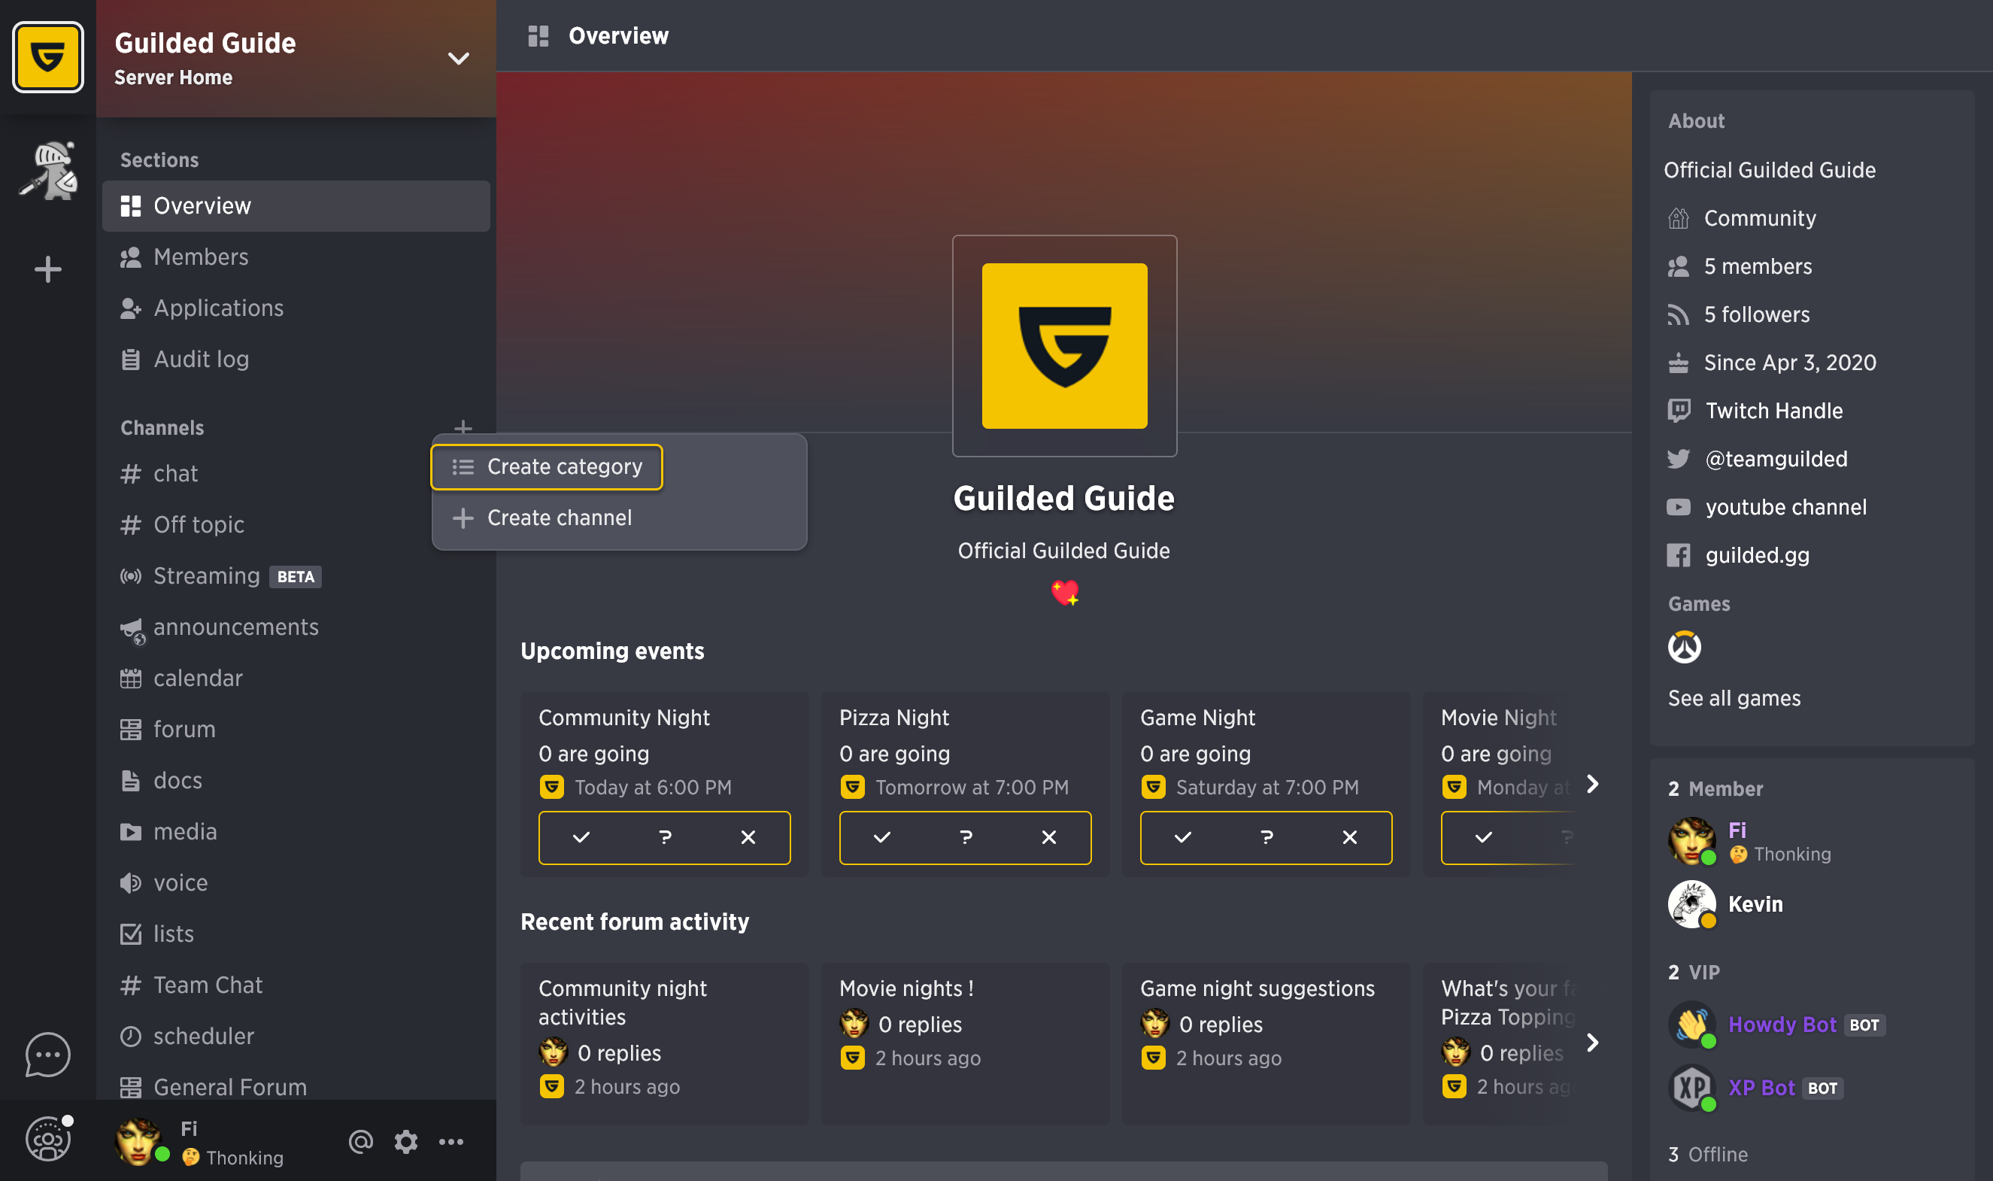This screenshot has width=1993, height=1181.
Task: Open the youtube channel link
Action: click(1785, 507)
